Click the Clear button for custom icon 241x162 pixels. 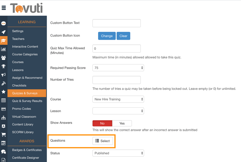click(x=123, y=36)
